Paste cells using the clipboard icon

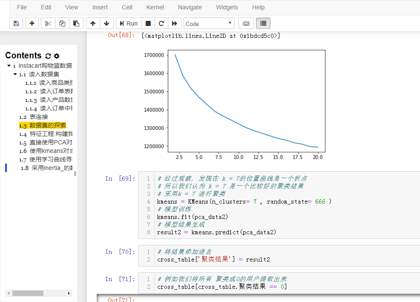click(76, 23)
